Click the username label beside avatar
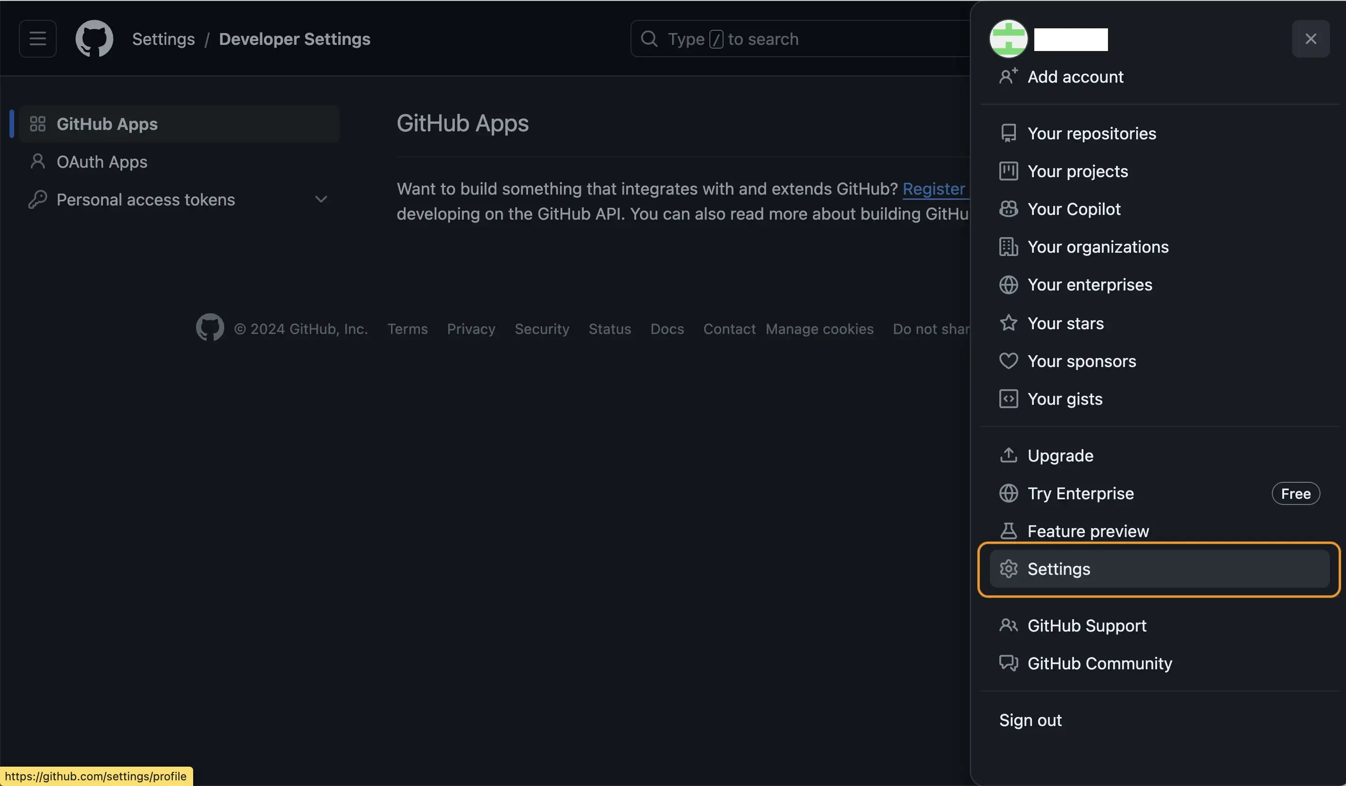 coord(1070,40)
